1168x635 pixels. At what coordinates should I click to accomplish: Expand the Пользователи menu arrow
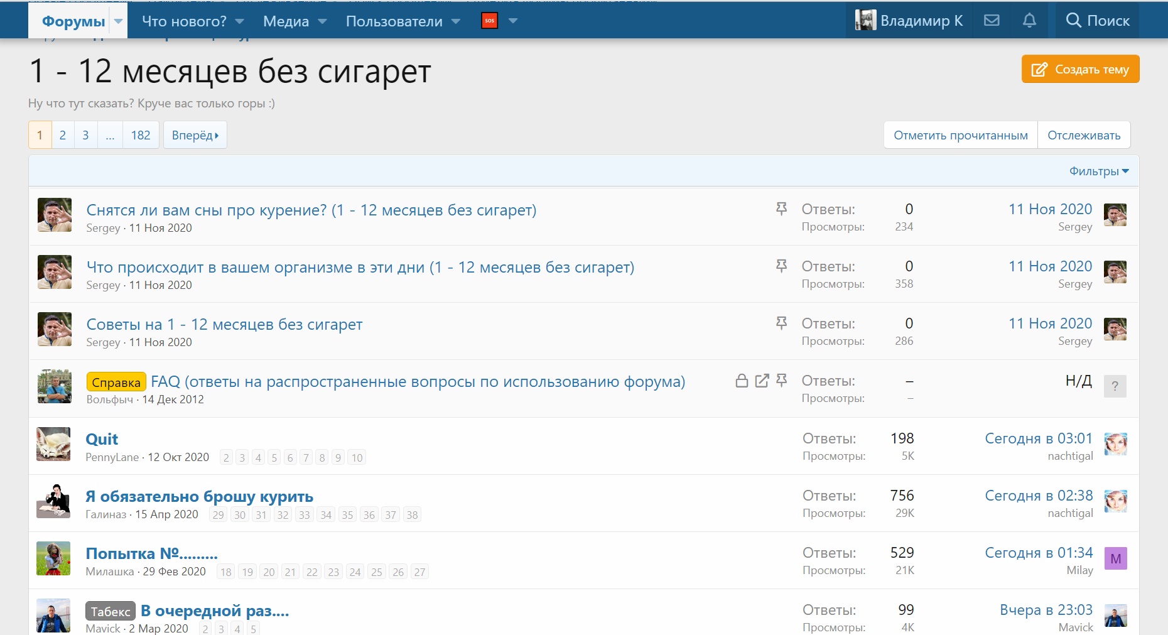[x=456, y=21]
